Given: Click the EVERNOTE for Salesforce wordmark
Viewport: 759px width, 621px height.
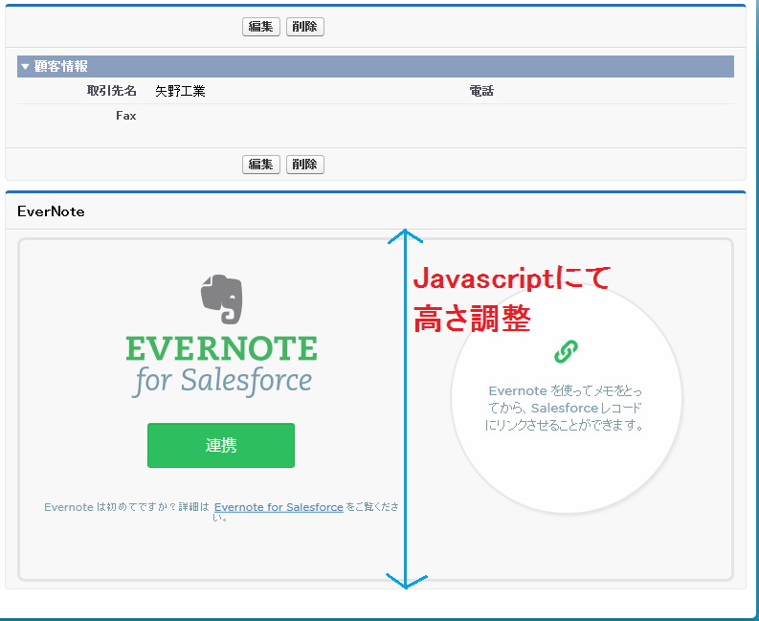Looking at the screenshot, I should coord(222,366).
